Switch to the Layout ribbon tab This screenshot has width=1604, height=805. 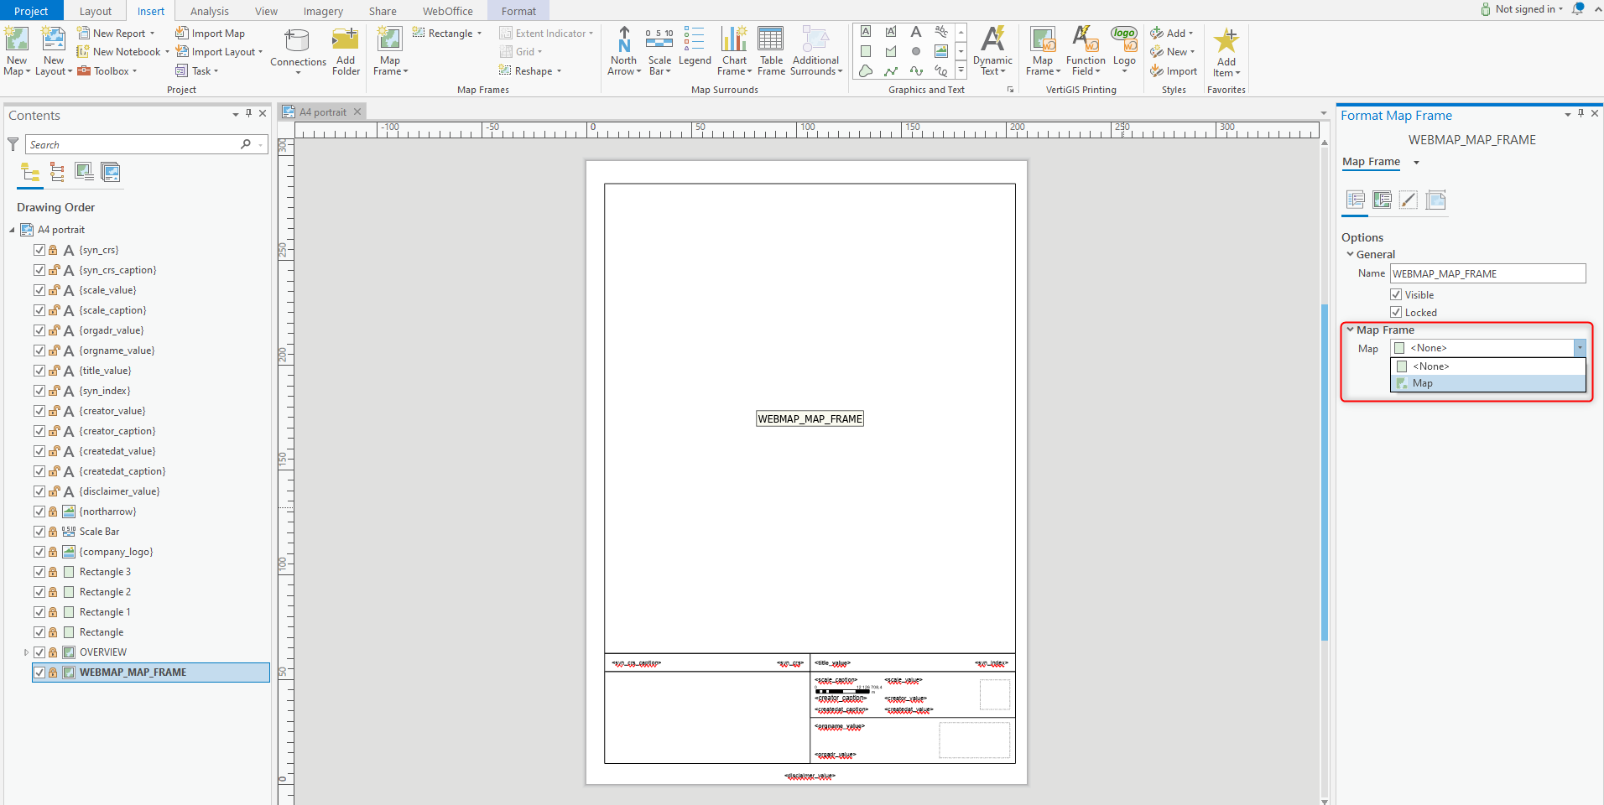point(95,11)
